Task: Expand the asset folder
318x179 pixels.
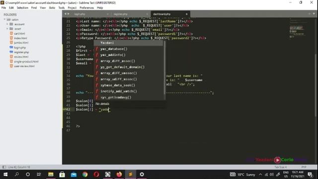Action: pyautogui.click(x=7, y=29)
